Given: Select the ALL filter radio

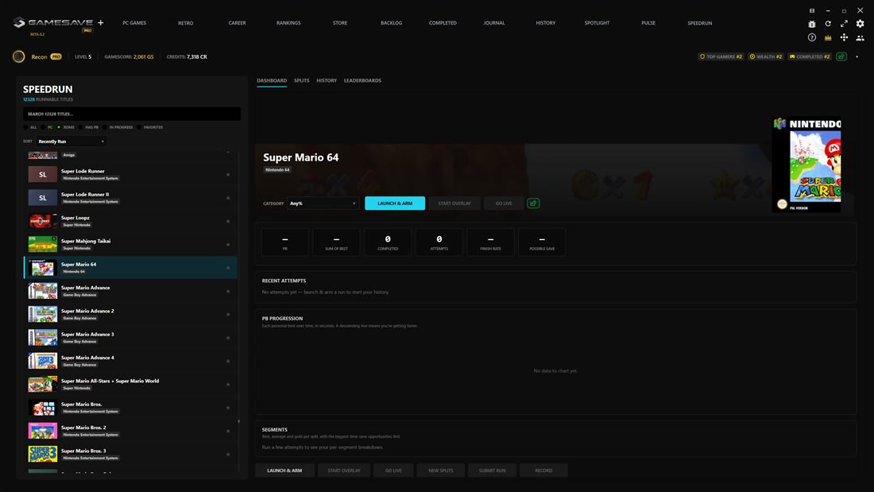Looking at the screenshot, I should pyautogui.click(x=25, y=127).
